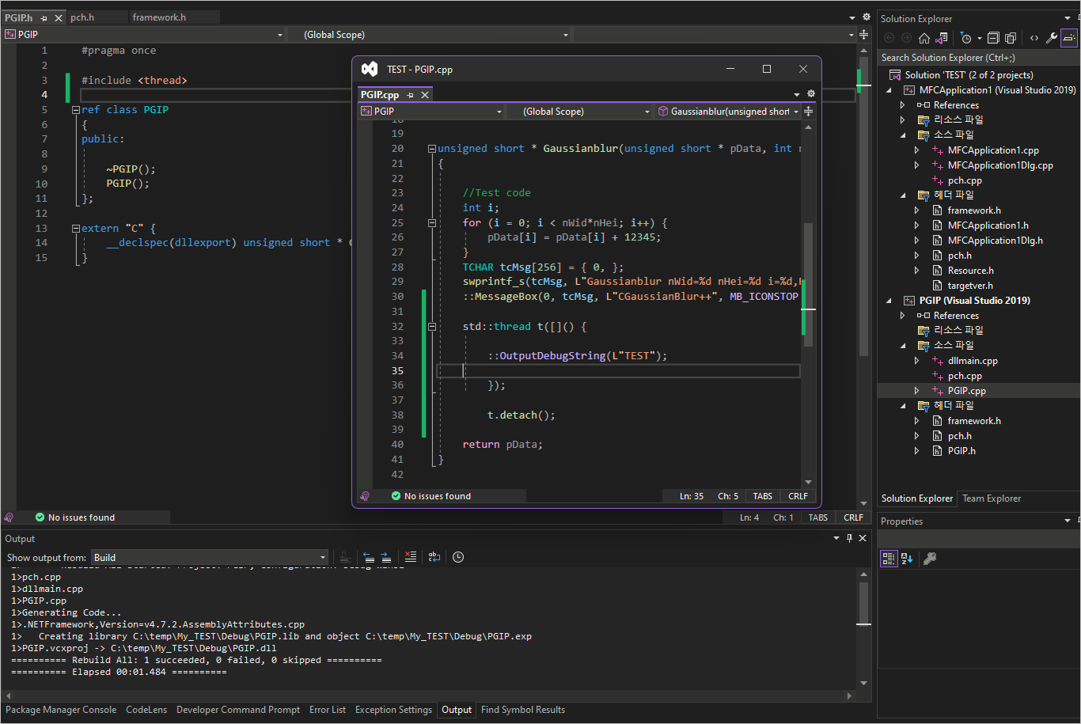Click the gear icon in floating PGIP.cpp window

pos(810,94)
